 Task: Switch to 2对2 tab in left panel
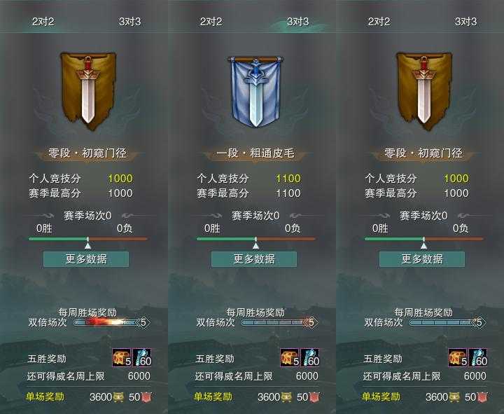pos(43,22)
